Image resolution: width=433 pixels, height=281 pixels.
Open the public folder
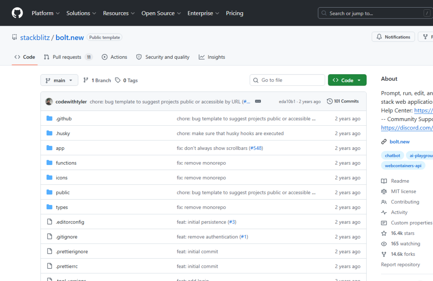click(63, 192)
